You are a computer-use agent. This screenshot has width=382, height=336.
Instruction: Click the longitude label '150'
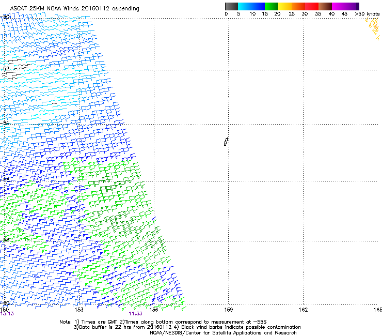4,310
